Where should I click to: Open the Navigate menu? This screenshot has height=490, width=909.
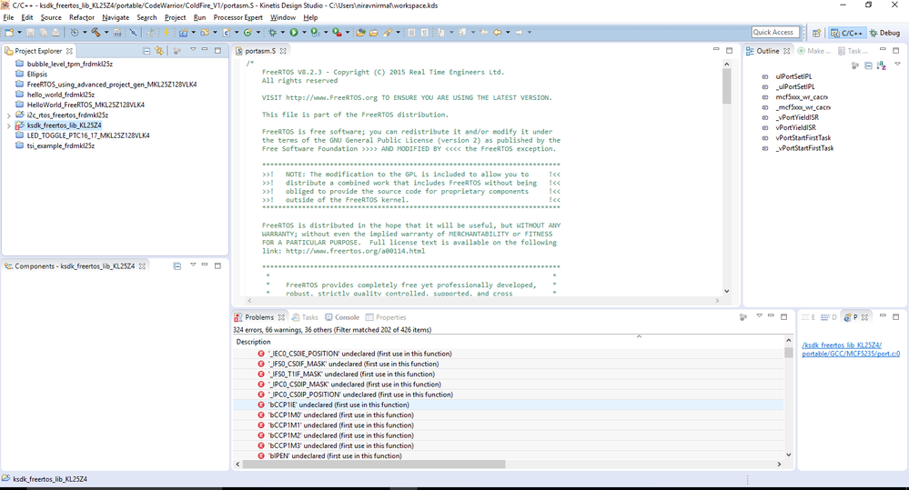tap(116, 17)
